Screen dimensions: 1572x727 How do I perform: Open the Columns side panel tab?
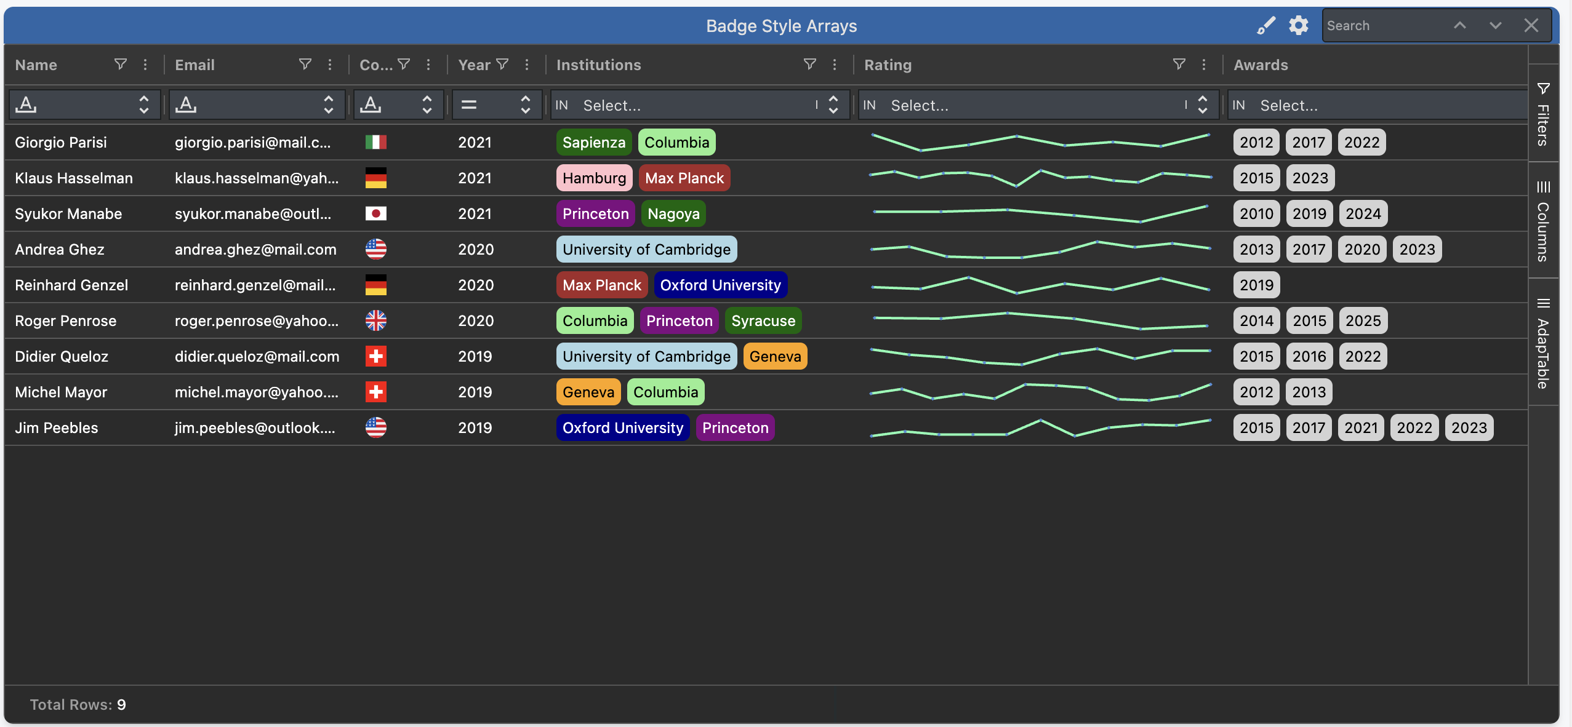[1543, 221]
